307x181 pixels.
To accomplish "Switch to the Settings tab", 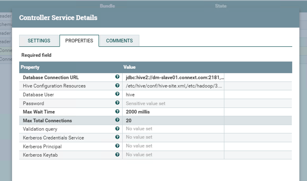I will [39, 41].
